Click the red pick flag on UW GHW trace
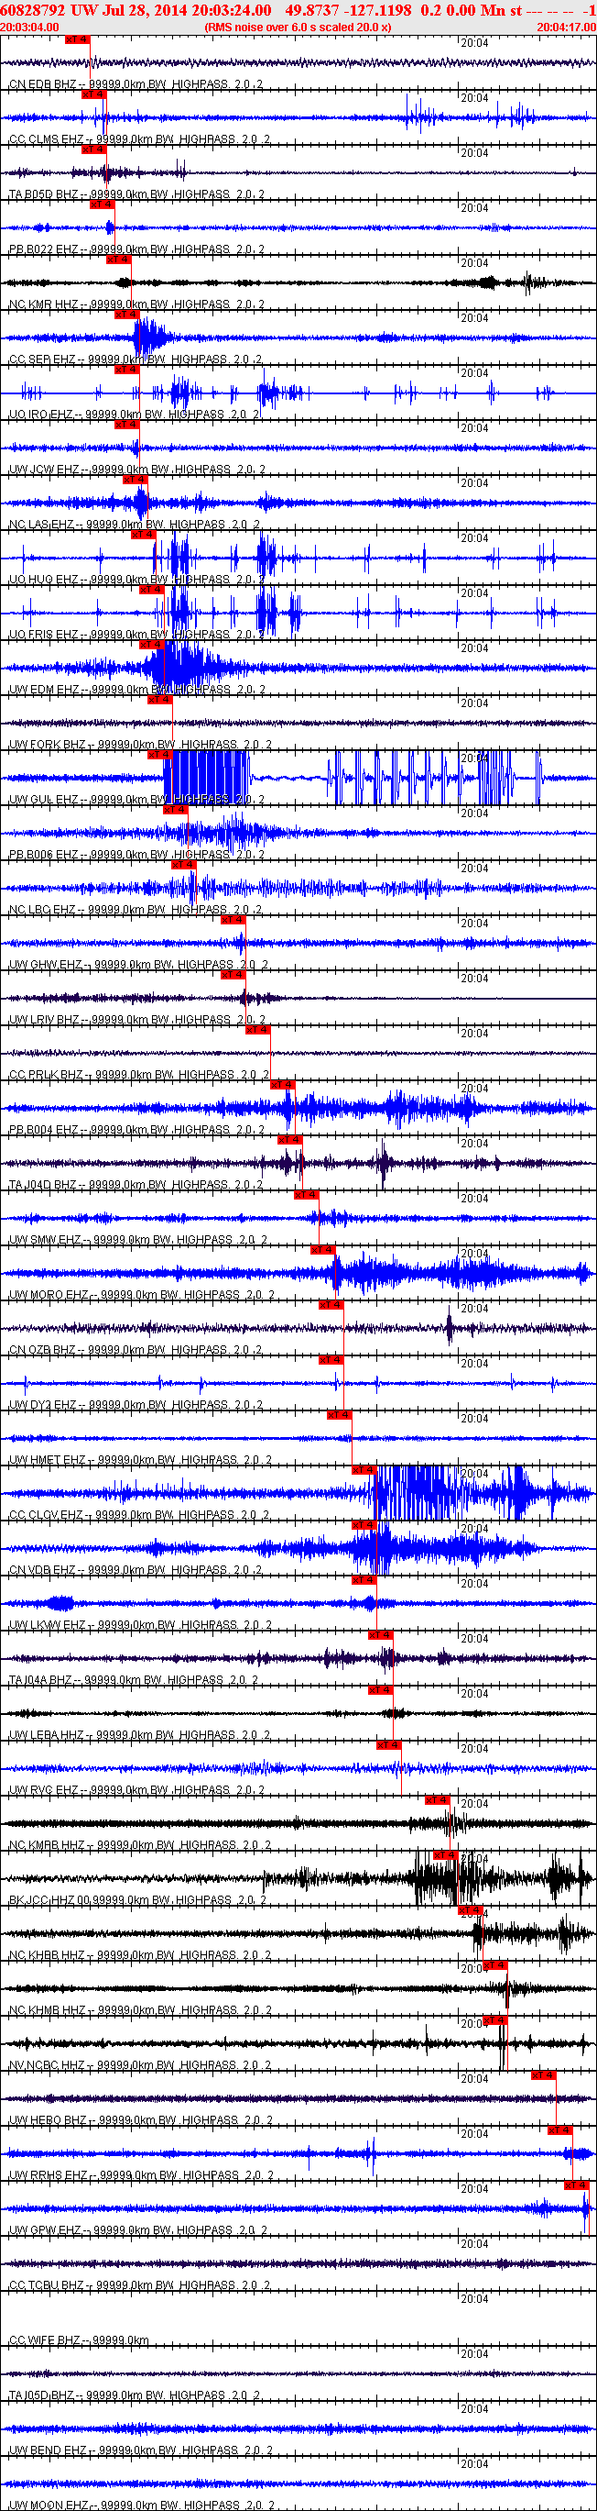 point(233,921)
